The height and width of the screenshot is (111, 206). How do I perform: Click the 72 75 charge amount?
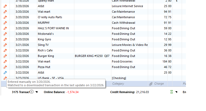168,17
